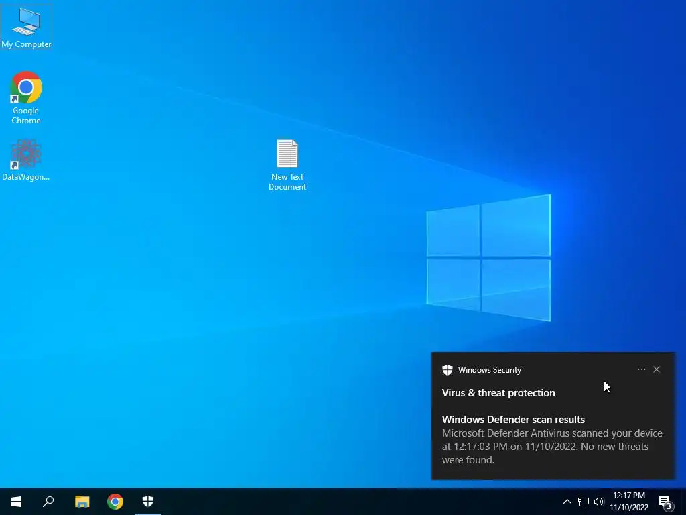This screenshot has width=686, height=515.
Task: Click Show desktop sliver at the taskbar's far end
Action: (x=684, y=502)
